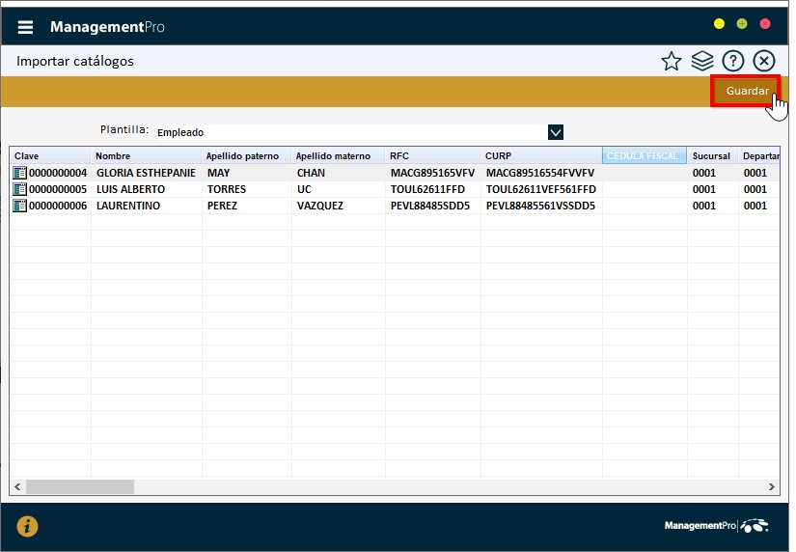Click the row icon for 0000000005
This screenshot has width=796, height=552.
(x=20, y=189)
